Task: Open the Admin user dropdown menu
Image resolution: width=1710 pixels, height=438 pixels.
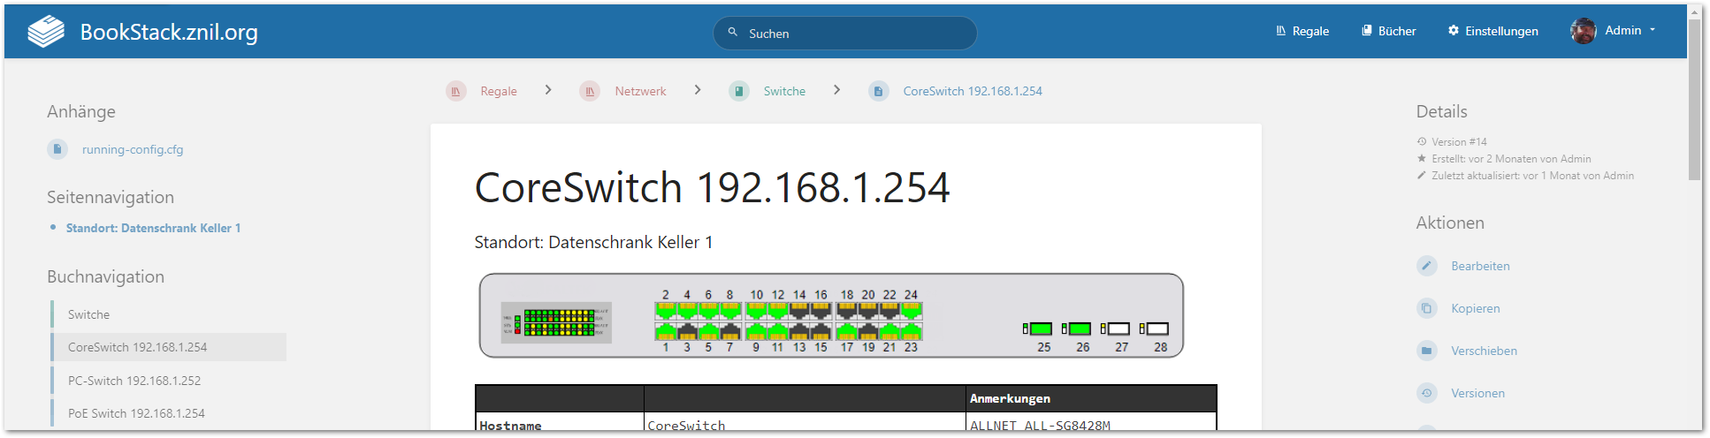Action: [1652, 30]
